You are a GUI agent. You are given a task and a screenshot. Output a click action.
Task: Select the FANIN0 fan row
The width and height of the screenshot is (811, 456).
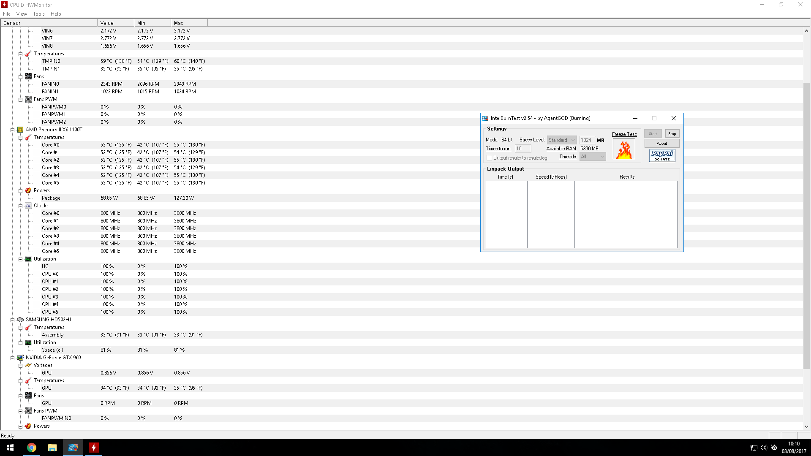click(401, 84)
